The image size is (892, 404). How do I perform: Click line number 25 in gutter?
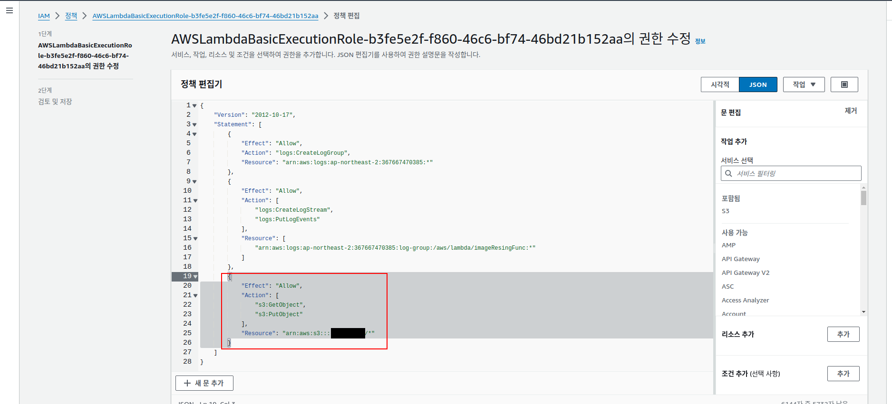pyautogui.click(x=187, y=333)
